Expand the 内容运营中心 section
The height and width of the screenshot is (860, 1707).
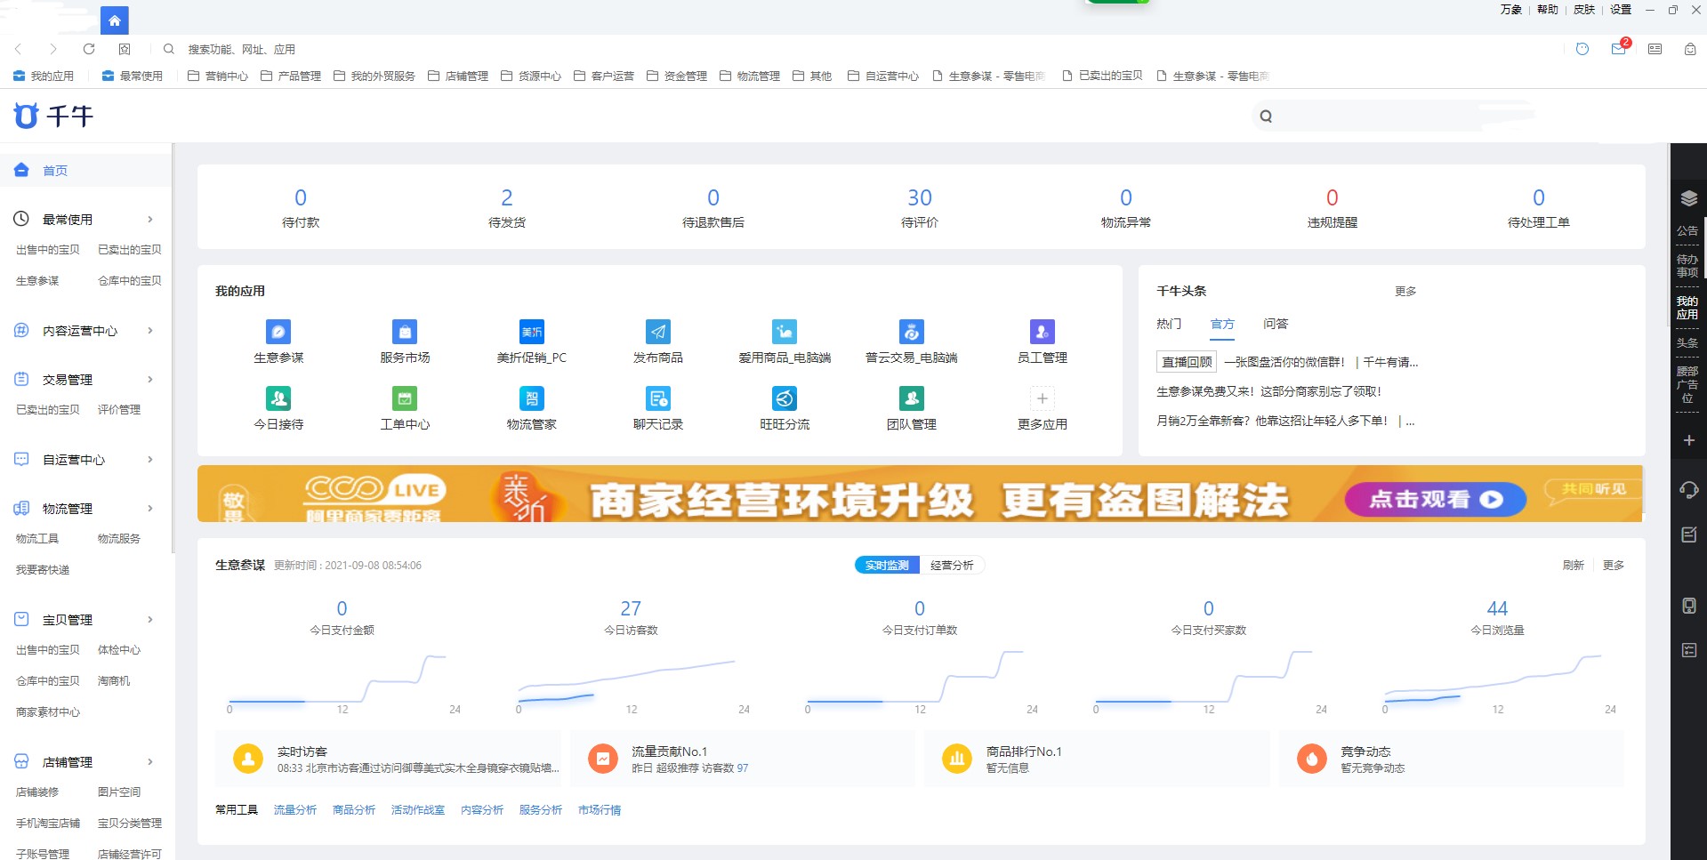pyautogui.click(x=80, y=330)
